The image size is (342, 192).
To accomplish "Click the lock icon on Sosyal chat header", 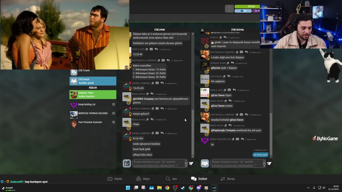I will 202,30.
